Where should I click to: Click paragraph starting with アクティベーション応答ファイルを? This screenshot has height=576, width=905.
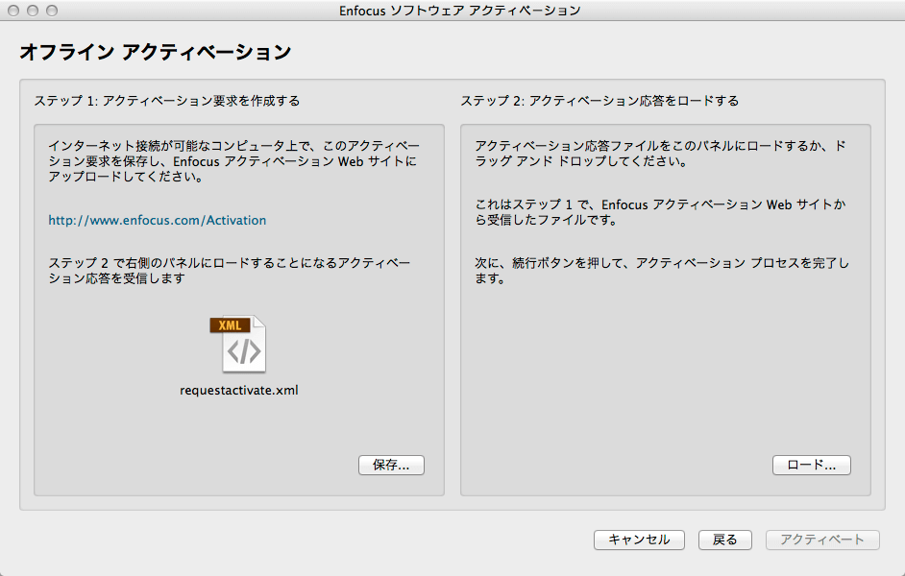coord(660,154)
